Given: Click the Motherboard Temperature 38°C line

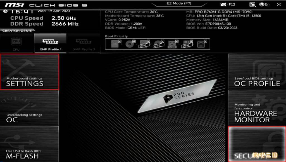Looking at the screenshot, I should 134,16.
